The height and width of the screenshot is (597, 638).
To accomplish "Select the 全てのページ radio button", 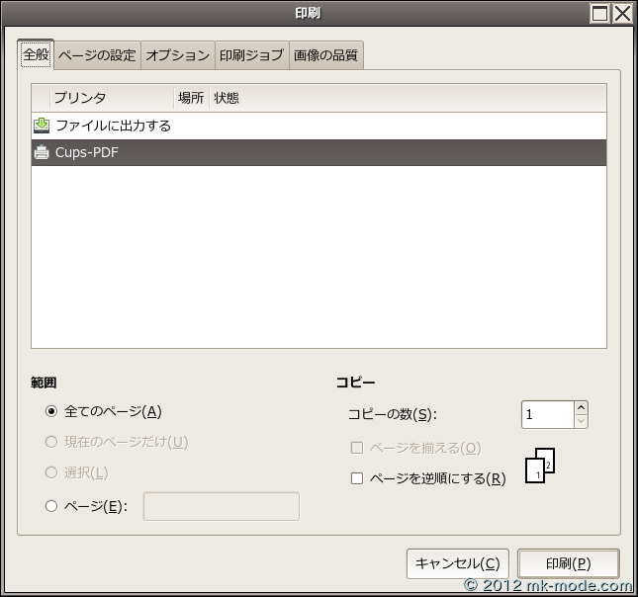I will [x=51, y=412].
